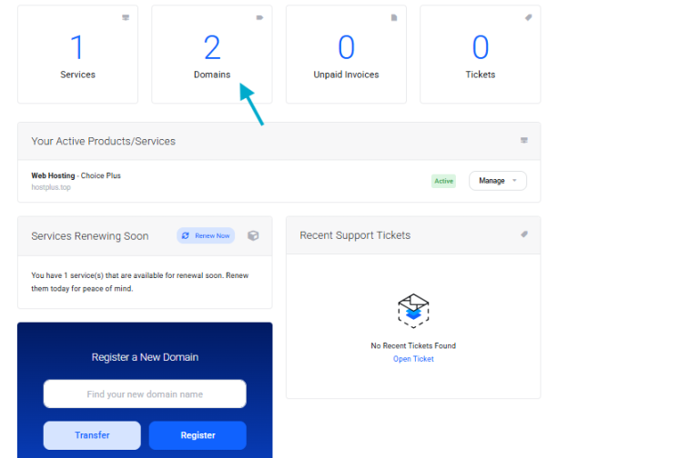Click the Transfer button
The height and width of the screenshot is (458, 699).
point(92,435)
